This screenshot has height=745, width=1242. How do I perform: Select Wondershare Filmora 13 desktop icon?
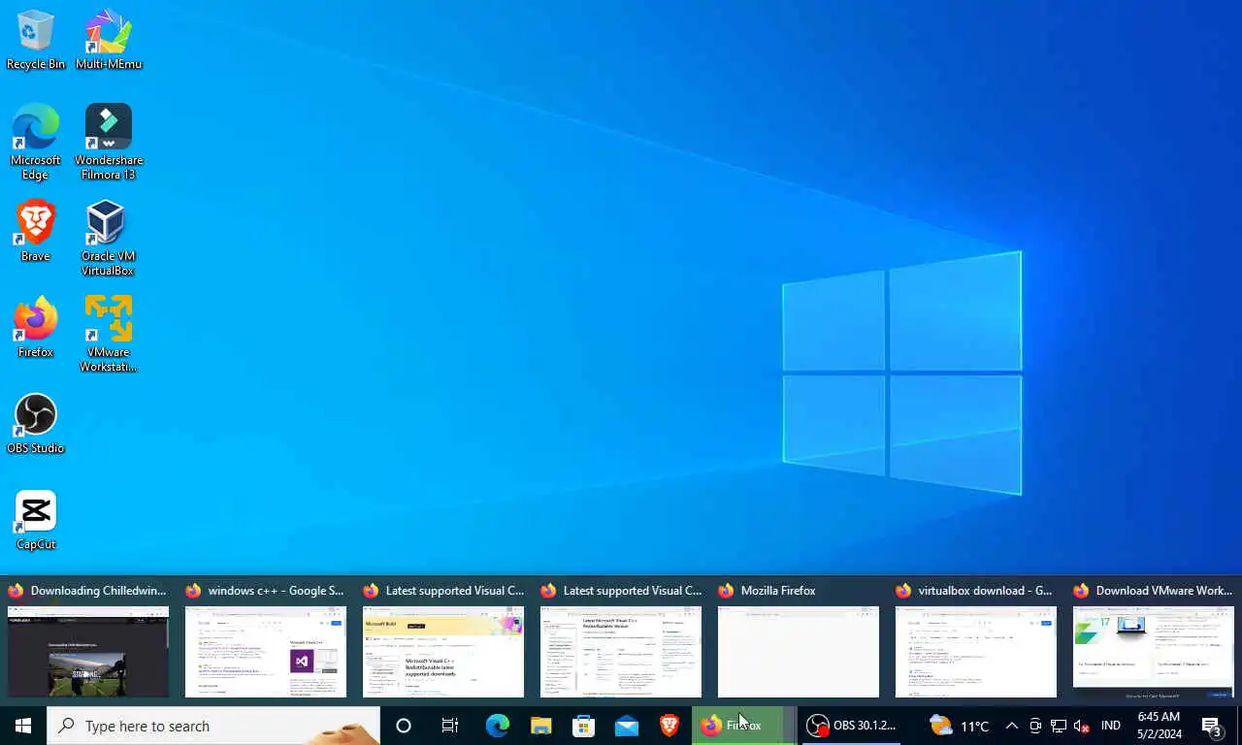point(109,142)
